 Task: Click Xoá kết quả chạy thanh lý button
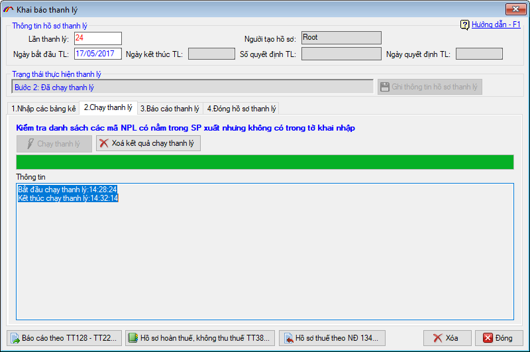pyautogui.click(x=148, y=143)
